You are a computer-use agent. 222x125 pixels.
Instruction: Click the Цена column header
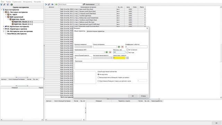tap(128, 7)
